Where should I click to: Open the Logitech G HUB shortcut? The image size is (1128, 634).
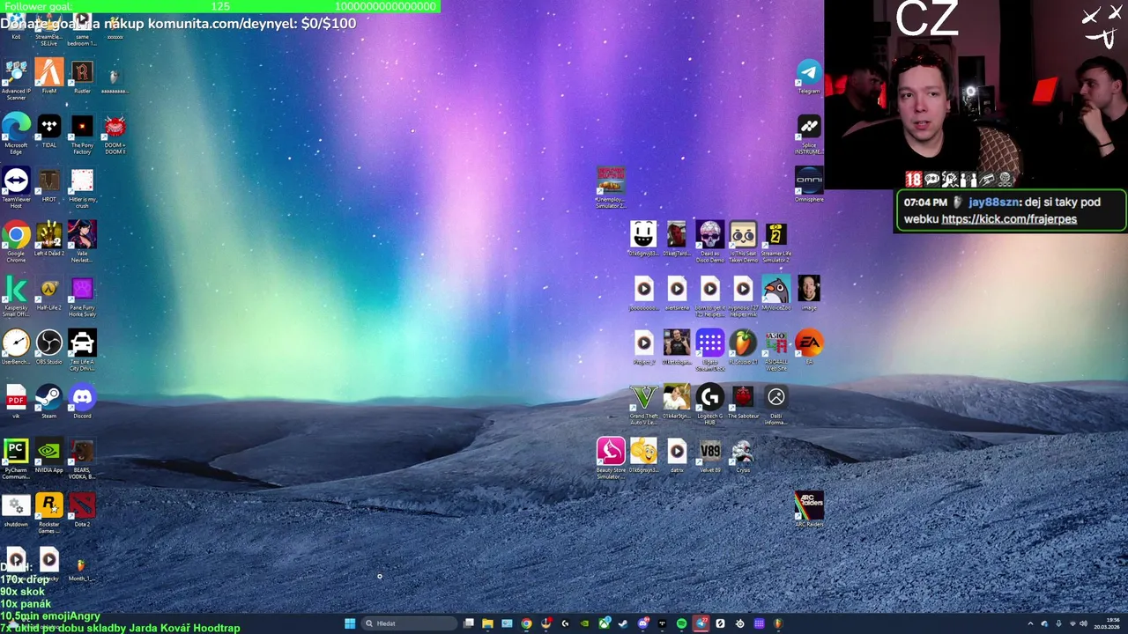pos(709,404)
